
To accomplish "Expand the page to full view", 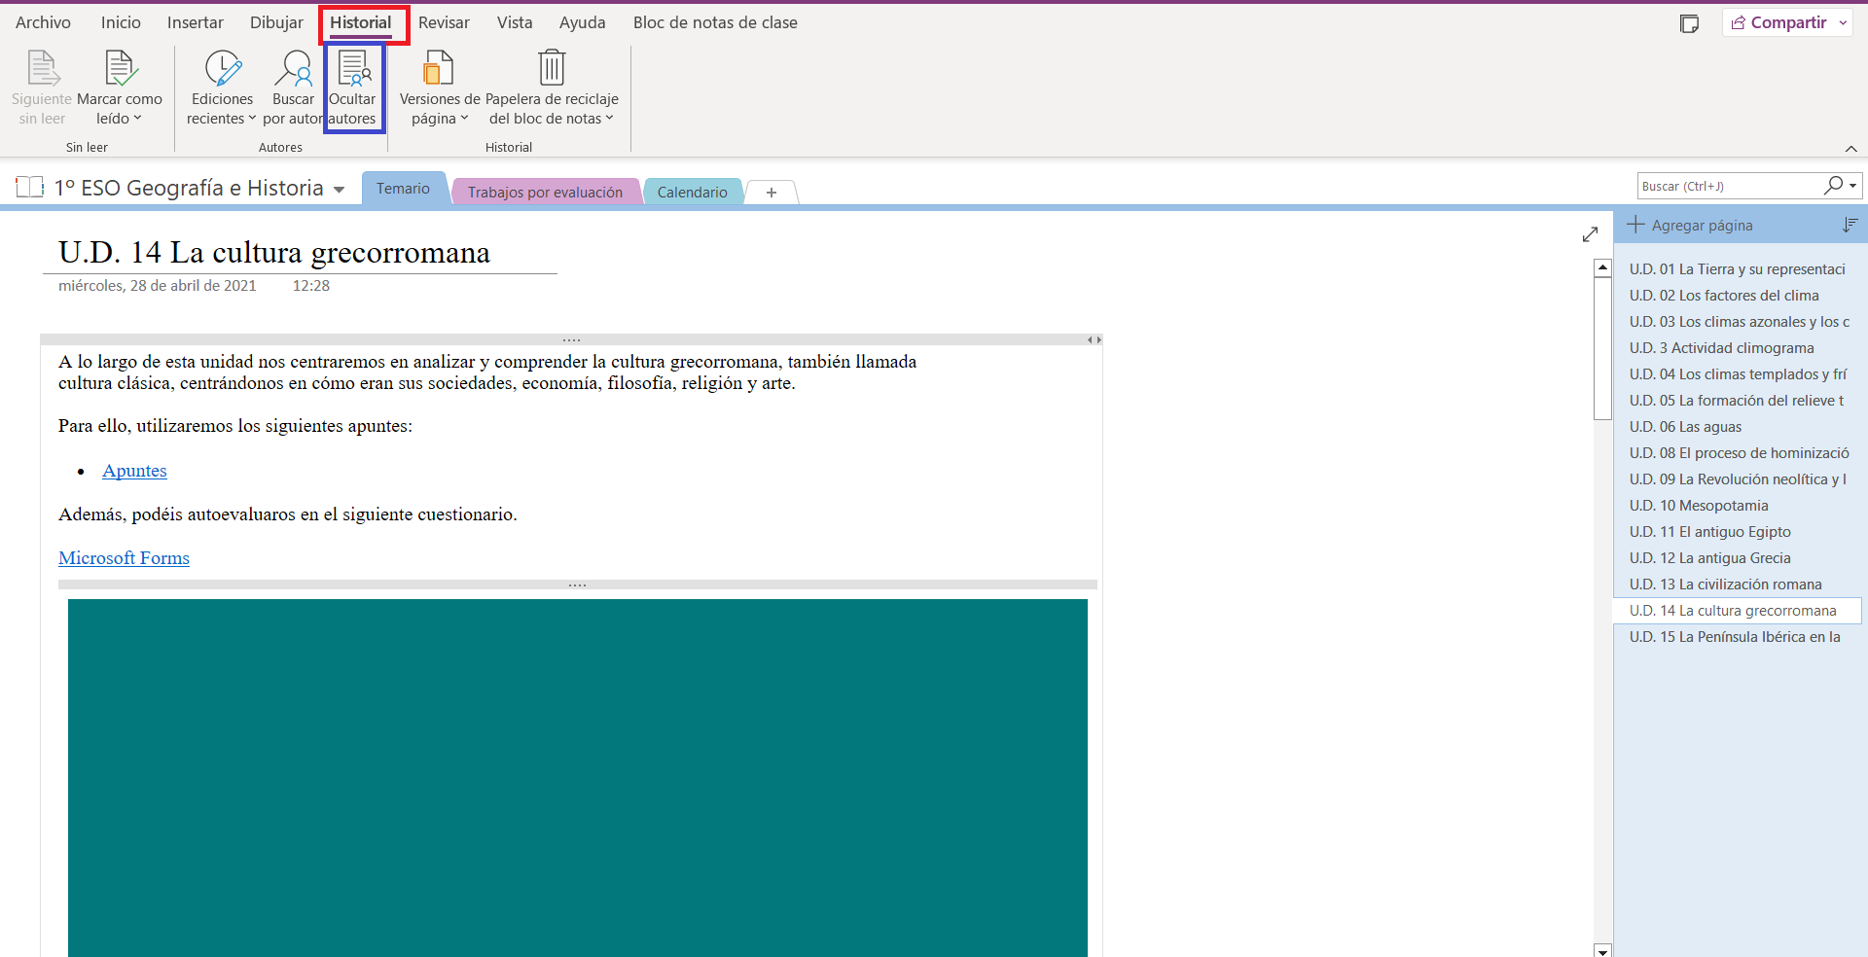I will tap(1590, 234).
